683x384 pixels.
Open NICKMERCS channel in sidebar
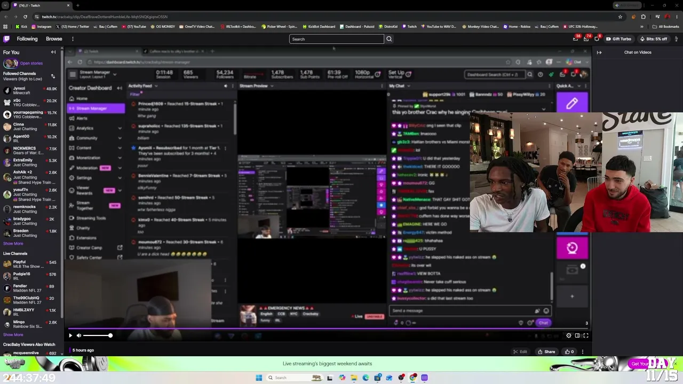30,150
